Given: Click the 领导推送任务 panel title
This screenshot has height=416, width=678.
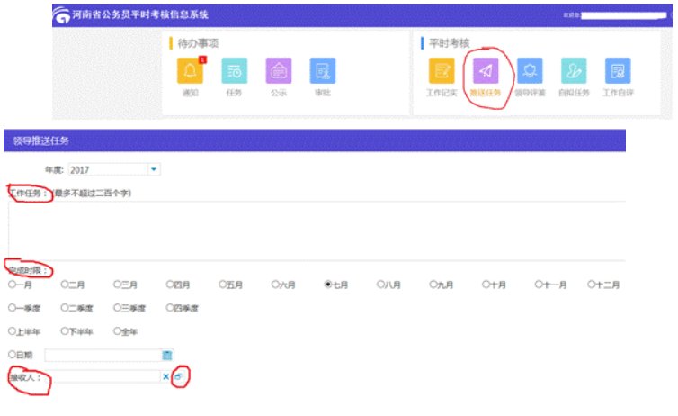Looking at the screenshot, I should click(x=41, y=140).
